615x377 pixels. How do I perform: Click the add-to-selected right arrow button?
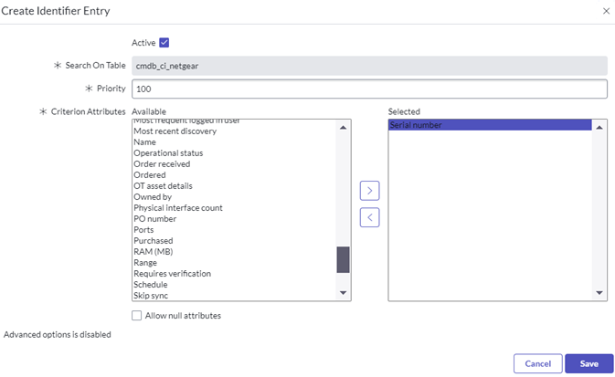370,191
